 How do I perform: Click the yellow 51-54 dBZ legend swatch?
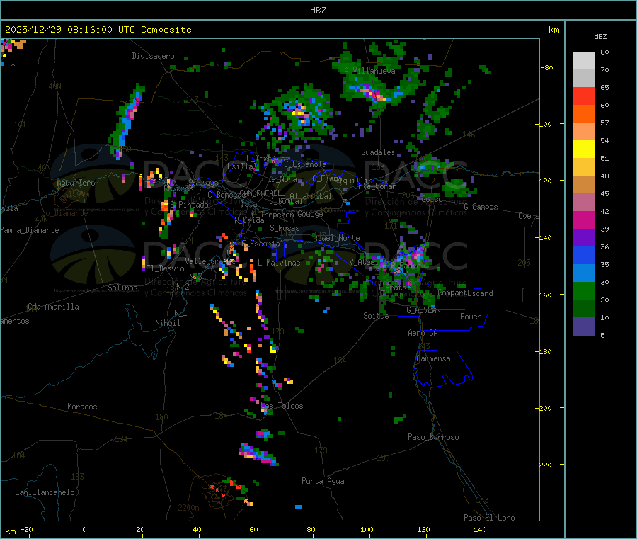pos(583,149)
